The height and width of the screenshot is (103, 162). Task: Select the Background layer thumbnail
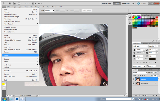(x=138, y=83)
